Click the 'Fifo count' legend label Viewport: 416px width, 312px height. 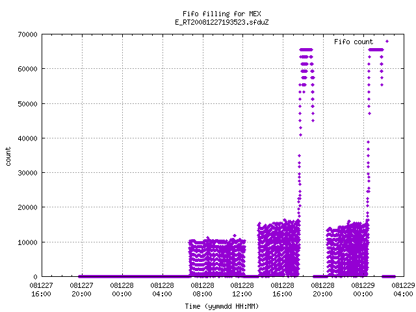[354, 42]
